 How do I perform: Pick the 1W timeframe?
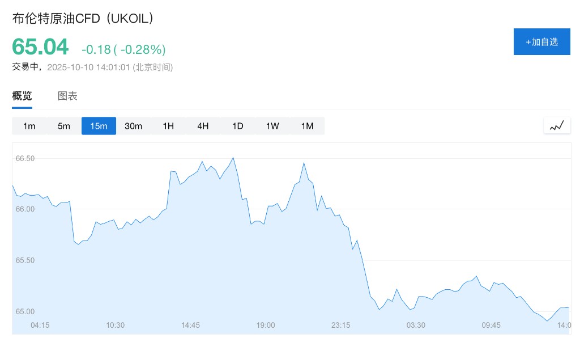point(272,126)
